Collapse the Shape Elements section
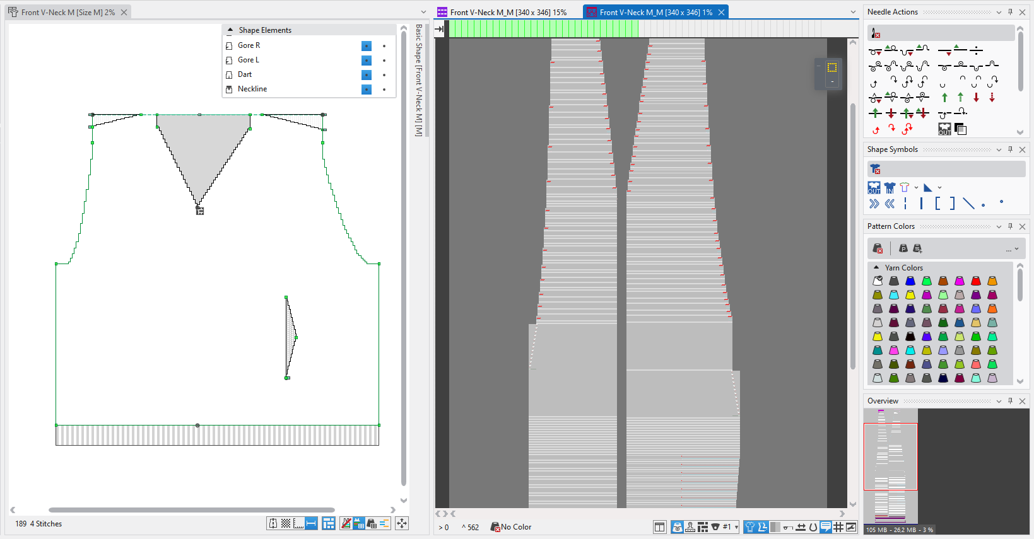Image resolution: width=1034 pixels, height=539 pixels. 230,30
